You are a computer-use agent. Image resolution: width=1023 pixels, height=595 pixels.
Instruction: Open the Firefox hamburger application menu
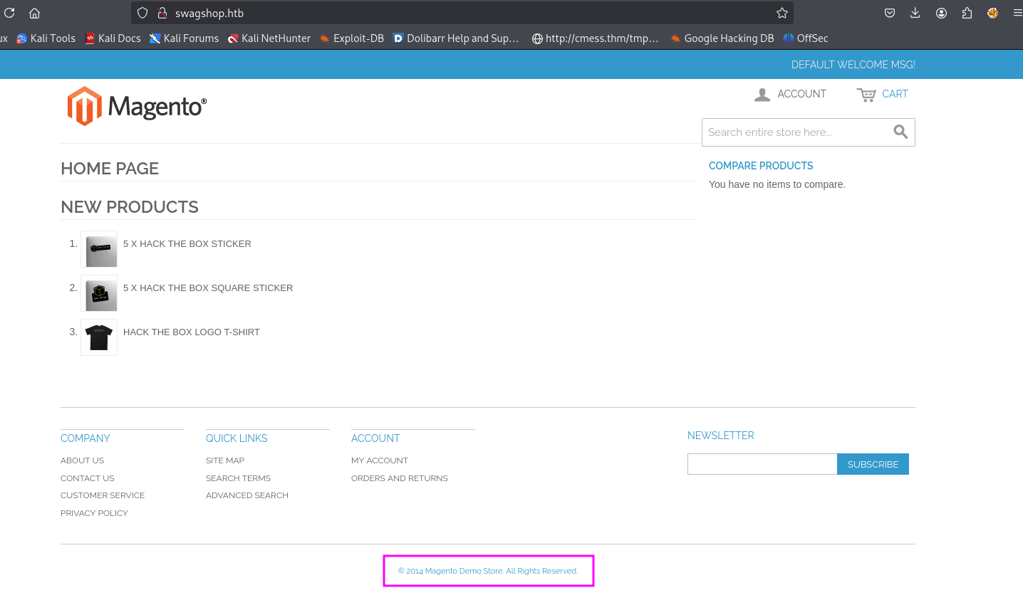click(x=1017, y=13)
